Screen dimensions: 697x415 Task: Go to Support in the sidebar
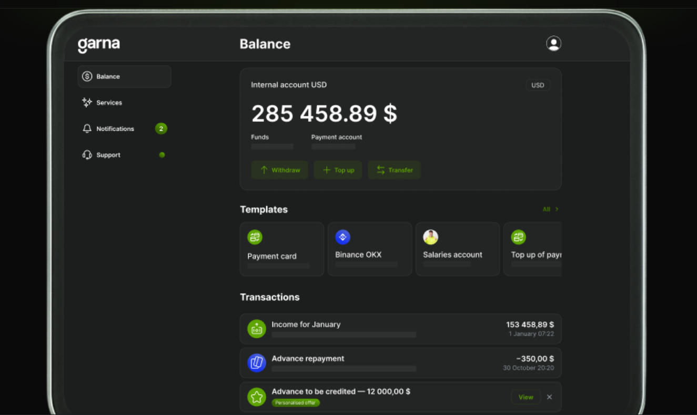108,155
